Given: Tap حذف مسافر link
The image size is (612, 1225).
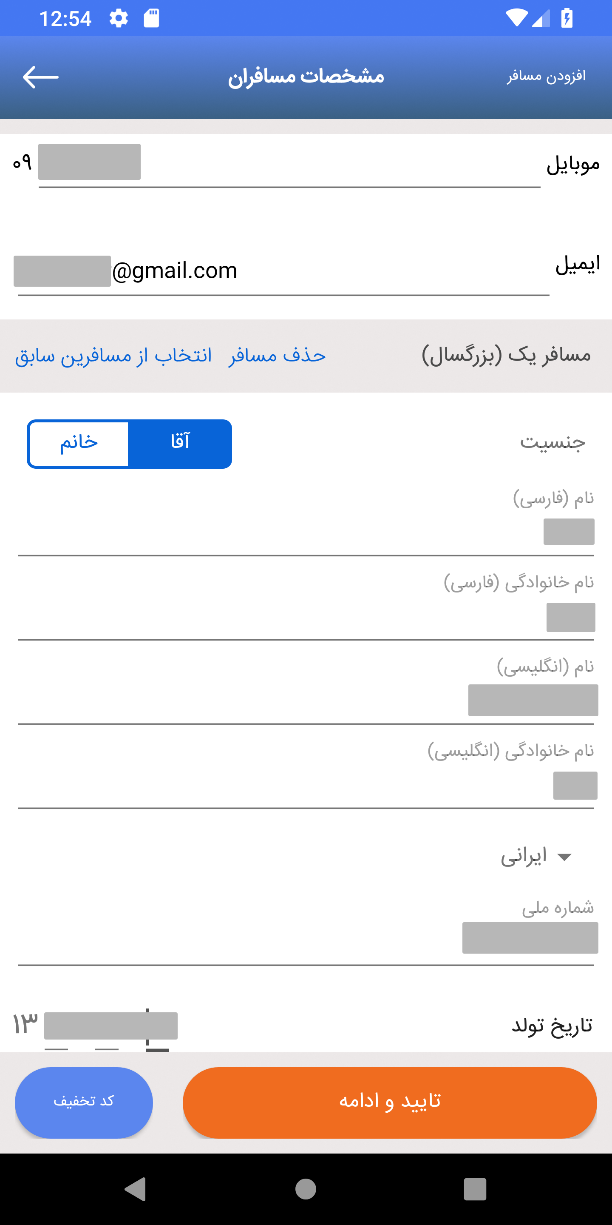Looking at the screenshot, I should 277,356.
